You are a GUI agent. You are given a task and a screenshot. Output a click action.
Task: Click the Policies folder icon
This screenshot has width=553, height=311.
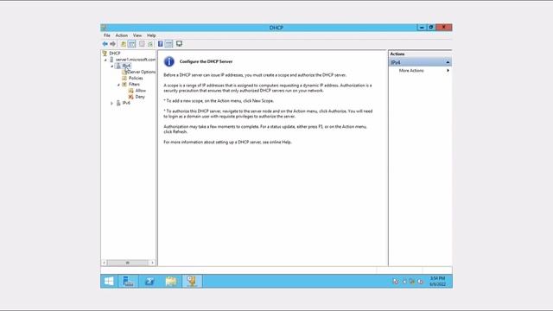pyautogui.click(x=124, y=78)
